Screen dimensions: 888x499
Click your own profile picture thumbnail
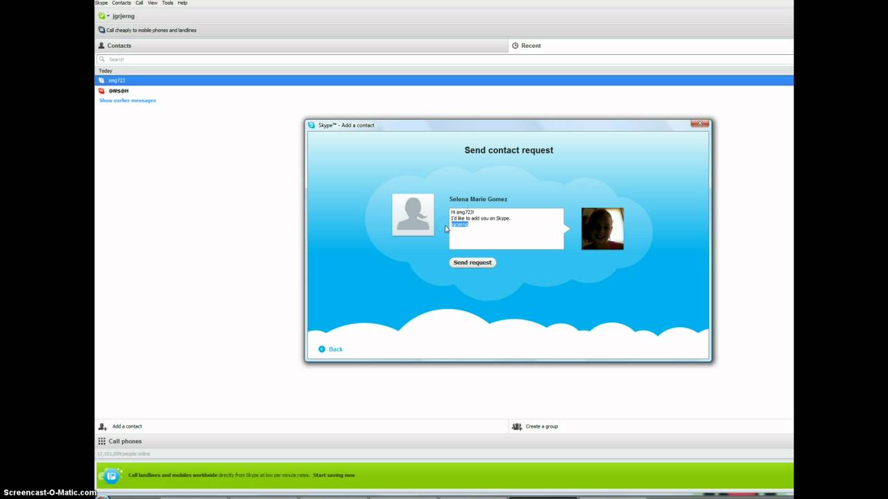point(602,229)
